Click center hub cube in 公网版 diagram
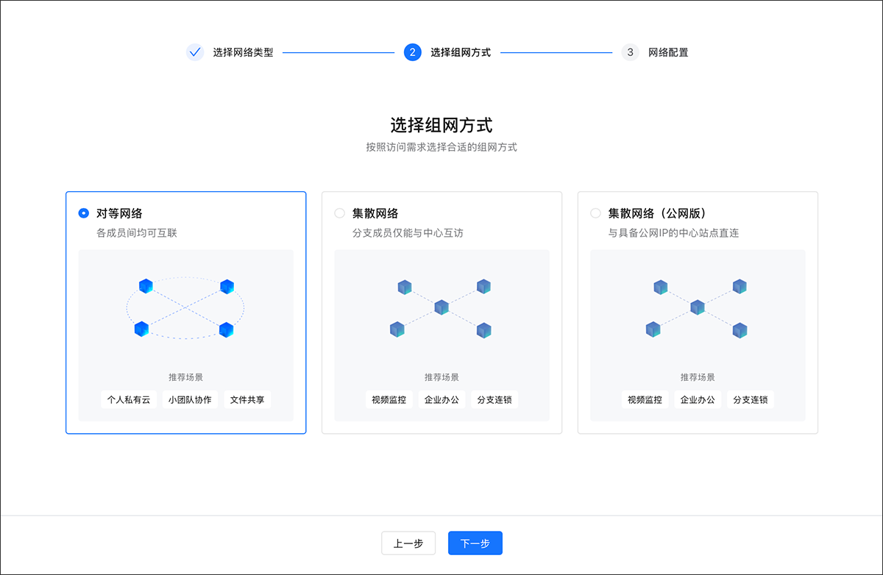 click(697, 307)
